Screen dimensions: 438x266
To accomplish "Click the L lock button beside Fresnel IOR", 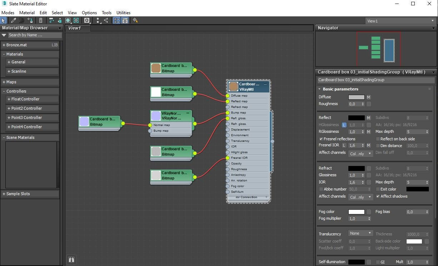I will 344,145.
